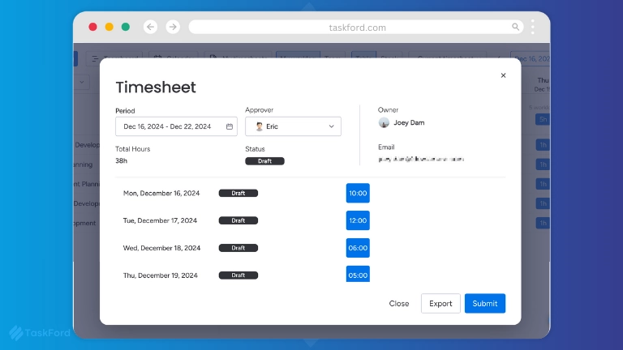
Task: Click the Period date range field
Action: coord(176,126)
